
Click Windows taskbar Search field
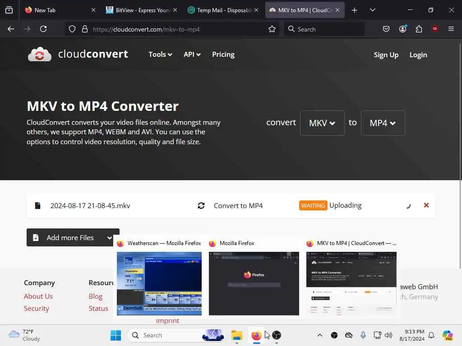tap(177, 335)
